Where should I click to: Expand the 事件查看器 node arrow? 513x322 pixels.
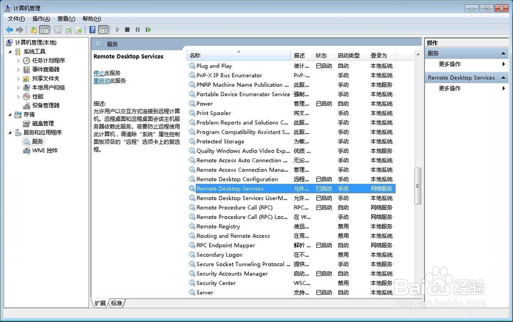click(x=19, y=70)
